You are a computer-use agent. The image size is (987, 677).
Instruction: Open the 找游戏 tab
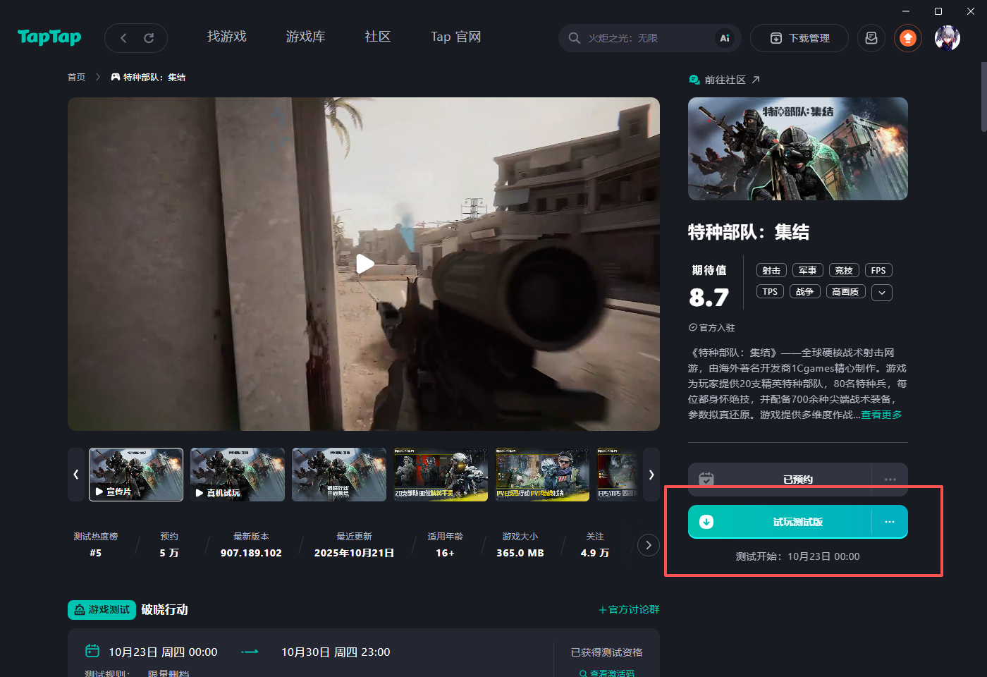coord(227,37)
